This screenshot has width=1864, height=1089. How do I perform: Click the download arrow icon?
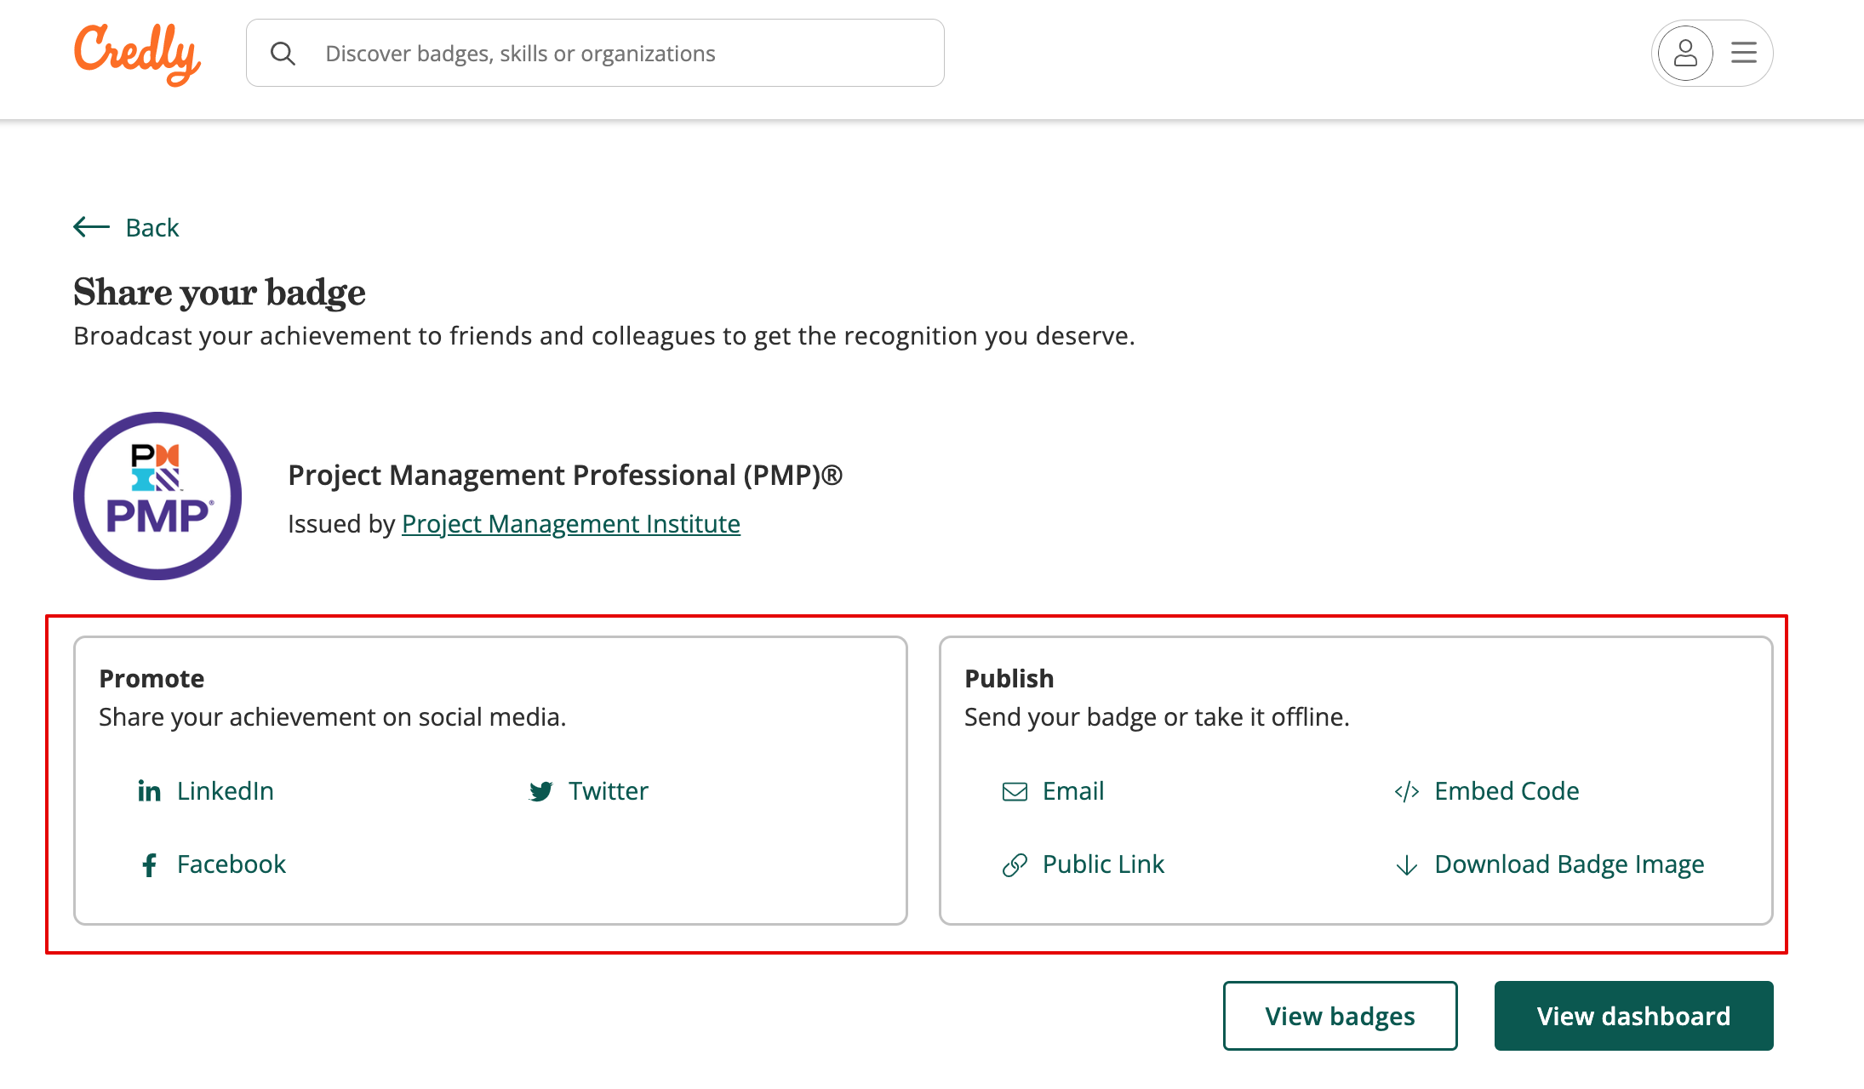tap(1407, 865)
